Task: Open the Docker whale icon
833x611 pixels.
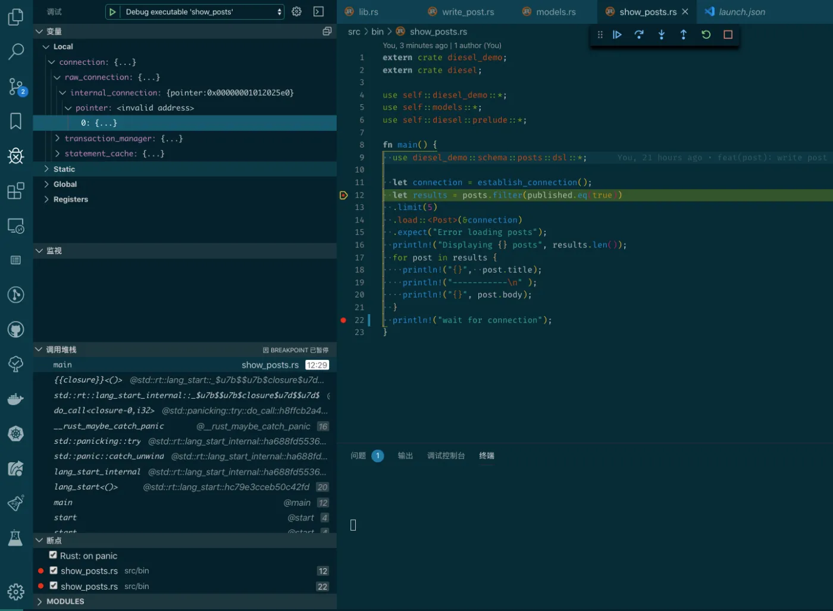Action: [16, 399]
